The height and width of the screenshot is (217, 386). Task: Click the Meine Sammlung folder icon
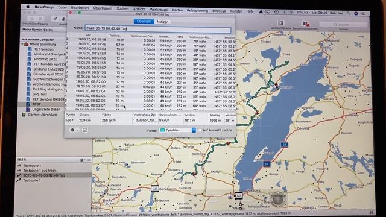click(x=27, y=44)
